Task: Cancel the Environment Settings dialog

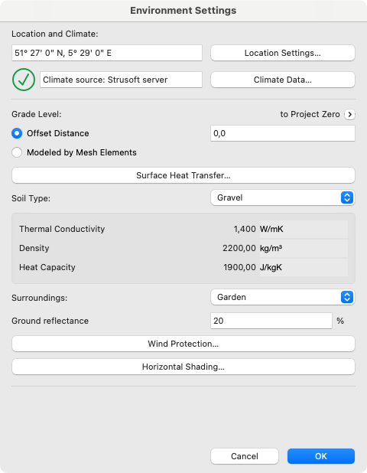Action: (245, 456)
